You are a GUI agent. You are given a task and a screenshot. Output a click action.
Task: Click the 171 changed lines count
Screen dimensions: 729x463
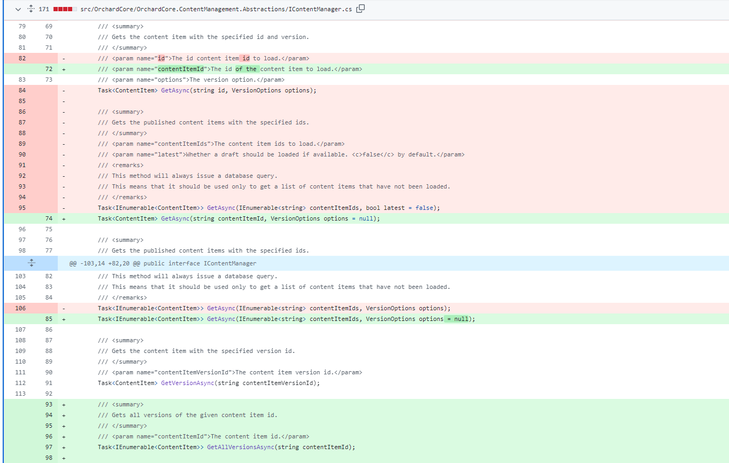tap(44, 10)
